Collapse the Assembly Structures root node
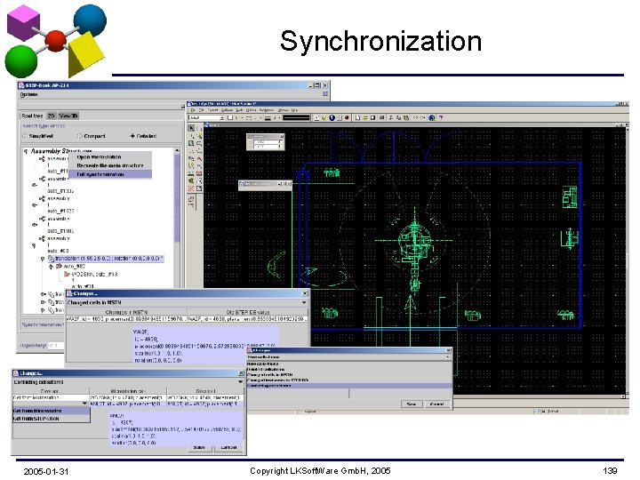This screenshot has width=640, height=480. [x=26, y=151]
